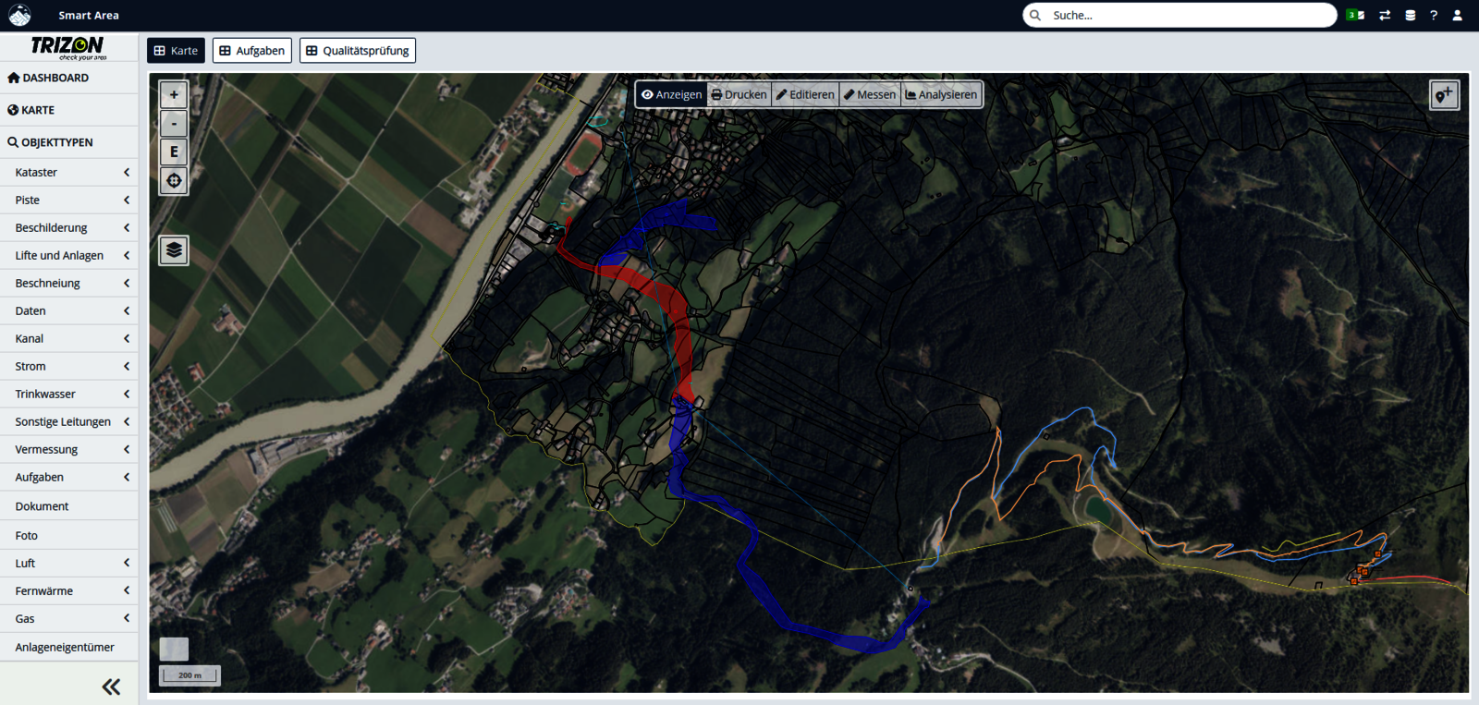Expand the Trinkwasser category

(x=69, y=394)
